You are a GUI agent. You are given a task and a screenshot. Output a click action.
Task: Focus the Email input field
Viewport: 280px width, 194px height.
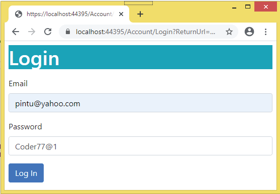140,103
